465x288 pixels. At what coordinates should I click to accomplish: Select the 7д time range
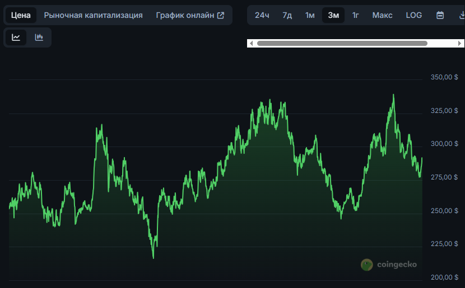coord(287,15)
